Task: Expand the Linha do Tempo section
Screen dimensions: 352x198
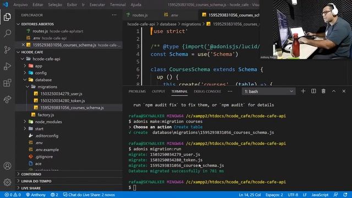Action: (x=69, y=181)
